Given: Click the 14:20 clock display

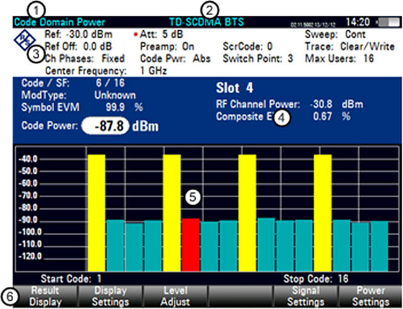Looking at the screenshot, I should (358, 22).
